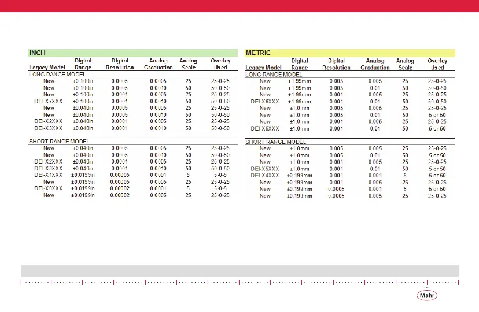Click Legacy Model header in METRIC table

(x=263, y=68)
